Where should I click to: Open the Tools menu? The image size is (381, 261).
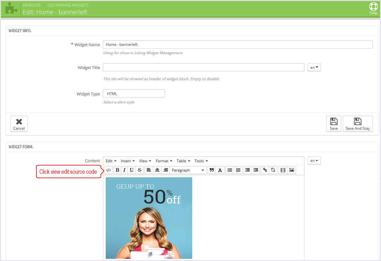pos(201,161)
